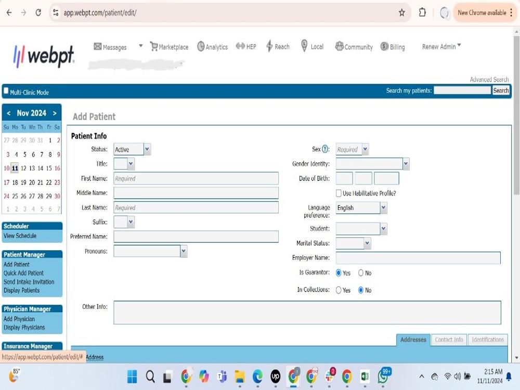
Task: Open the Status dropdown
Action: (x=132, y=149)
